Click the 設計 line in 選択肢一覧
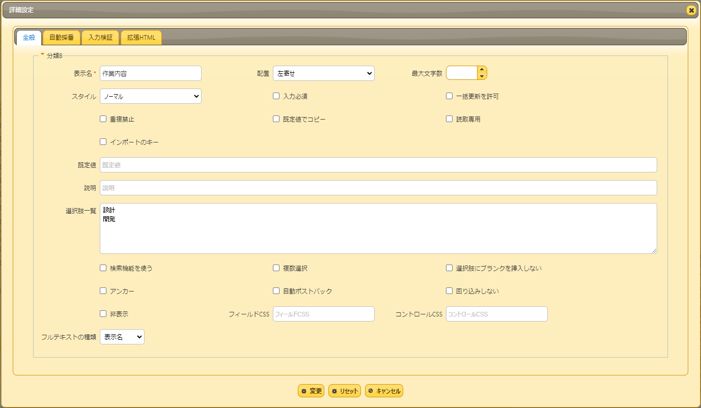Viewport: 701px width, 408px height. click(x=109, y=210)
